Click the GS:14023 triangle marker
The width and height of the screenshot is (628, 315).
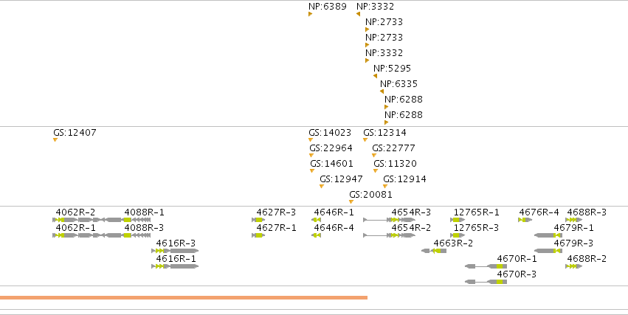311,139
